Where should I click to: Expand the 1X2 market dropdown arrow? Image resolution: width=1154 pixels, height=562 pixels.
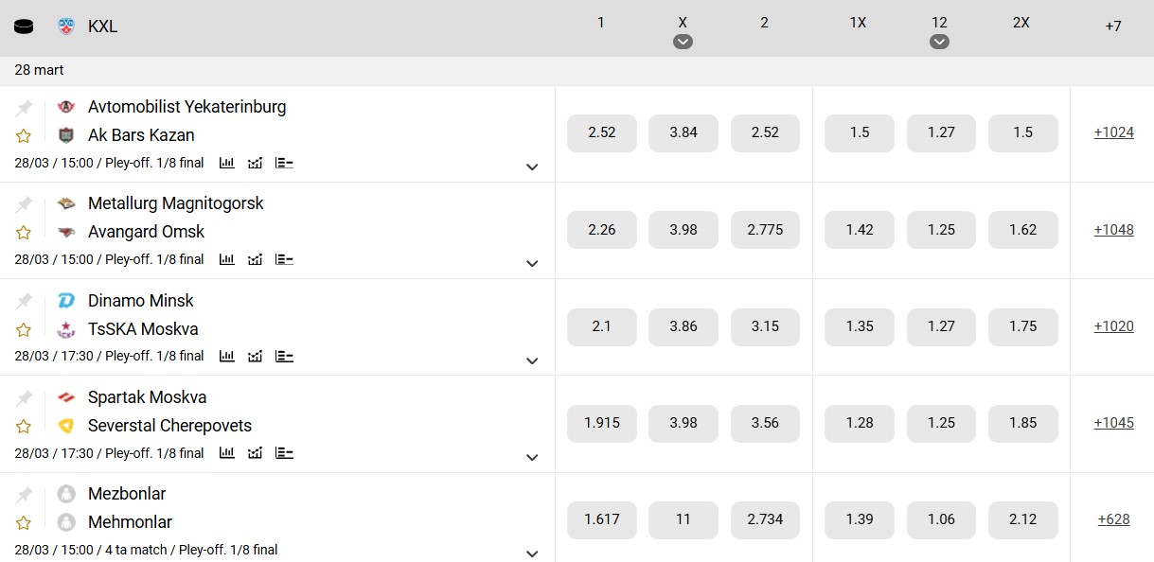tap(683, 42)
